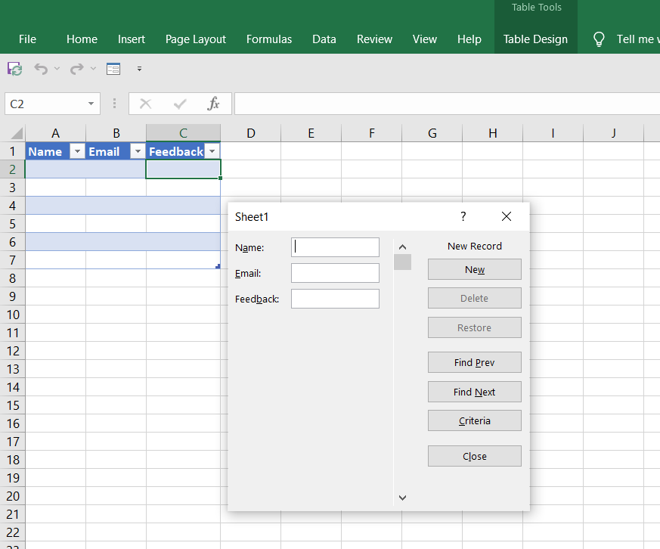The image size is (660, 549).
Task: Switch to the Home tab
Action: click(82, 39)
